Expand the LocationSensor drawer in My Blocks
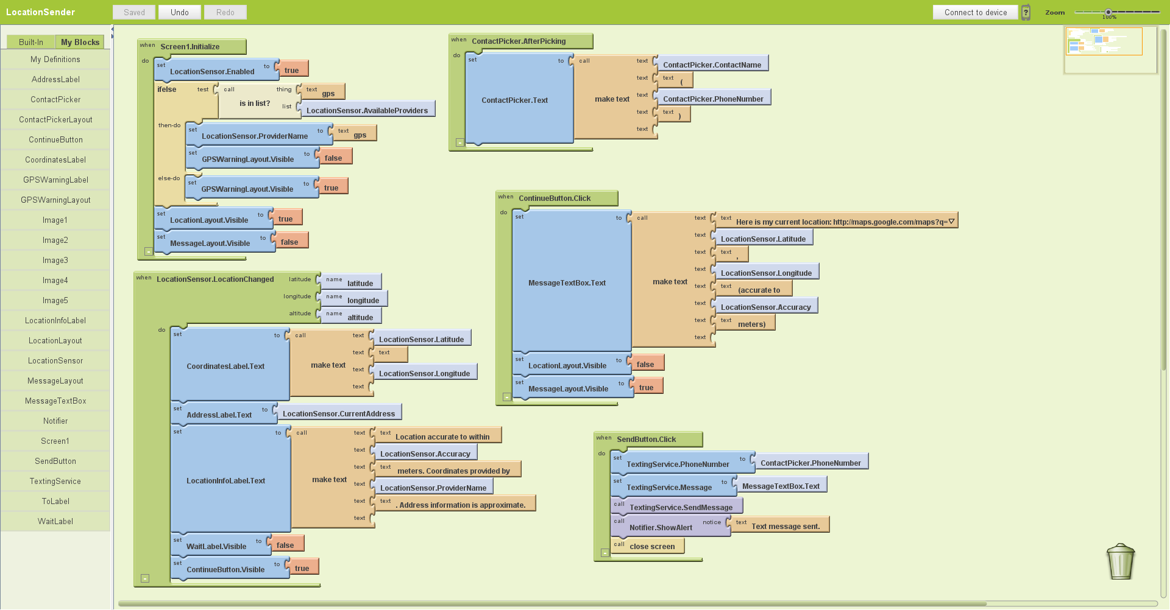The image size is (1170, 610). 55,361
